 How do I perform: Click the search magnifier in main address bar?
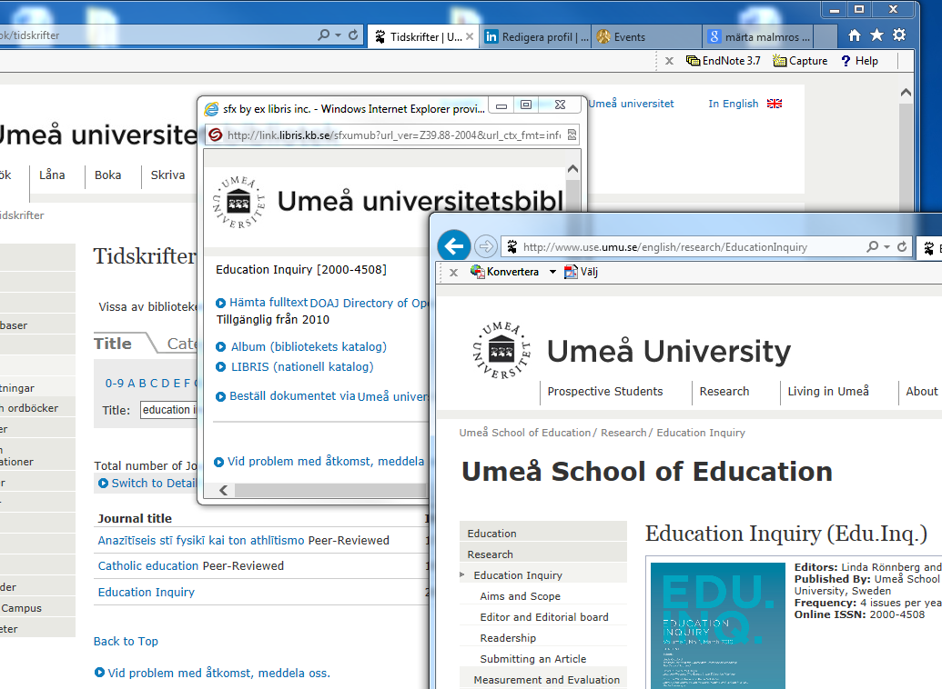pos(324,35)
